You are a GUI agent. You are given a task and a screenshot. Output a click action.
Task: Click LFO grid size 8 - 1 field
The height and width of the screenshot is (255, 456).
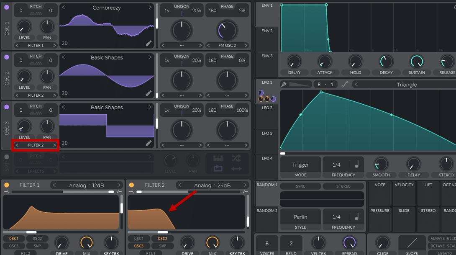[325, 85]
